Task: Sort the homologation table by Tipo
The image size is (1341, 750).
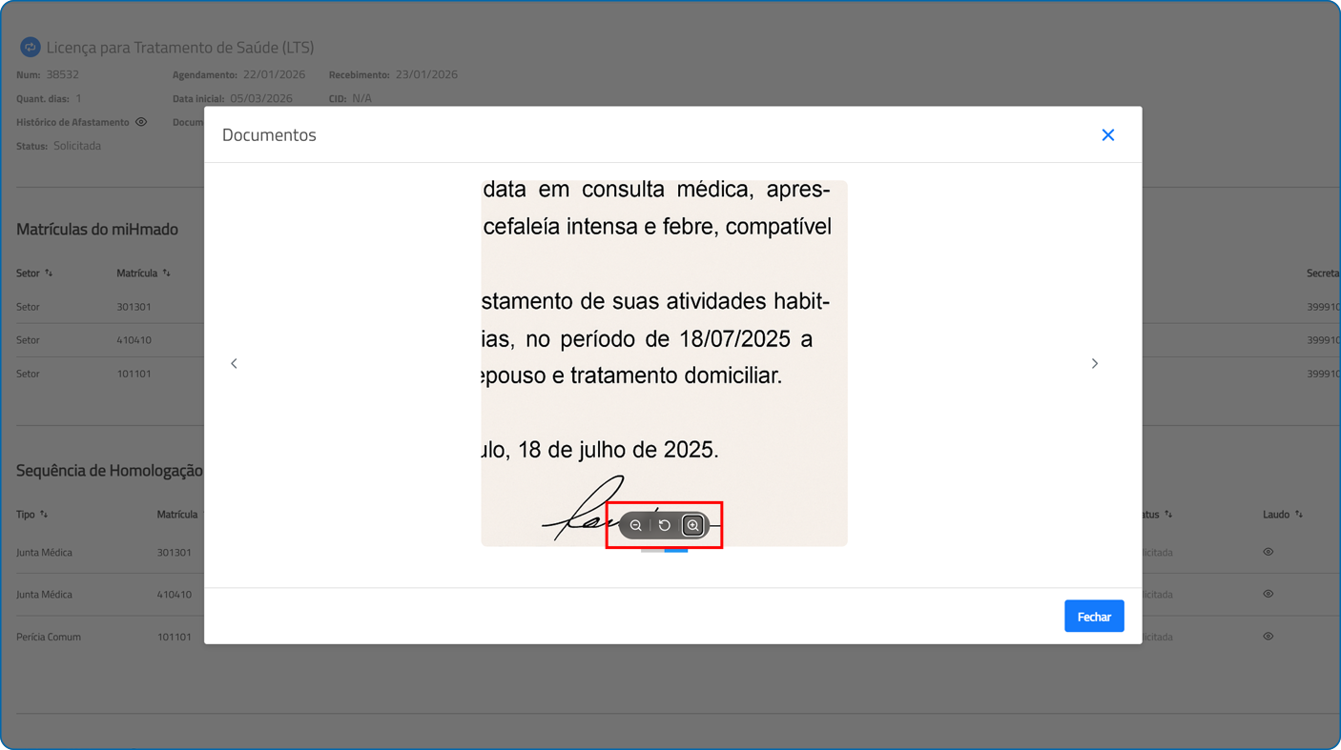Action: click(44, 515)
